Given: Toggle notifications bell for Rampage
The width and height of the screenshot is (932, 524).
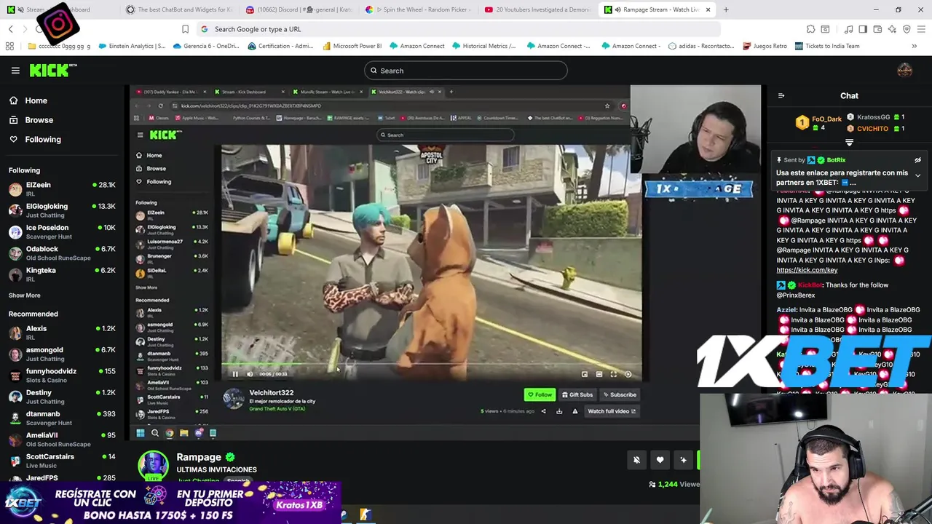Looking at the screenshot, I should tap(636, 460).
